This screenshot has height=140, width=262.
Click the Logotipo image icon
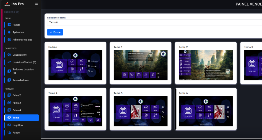coord(9,125)
